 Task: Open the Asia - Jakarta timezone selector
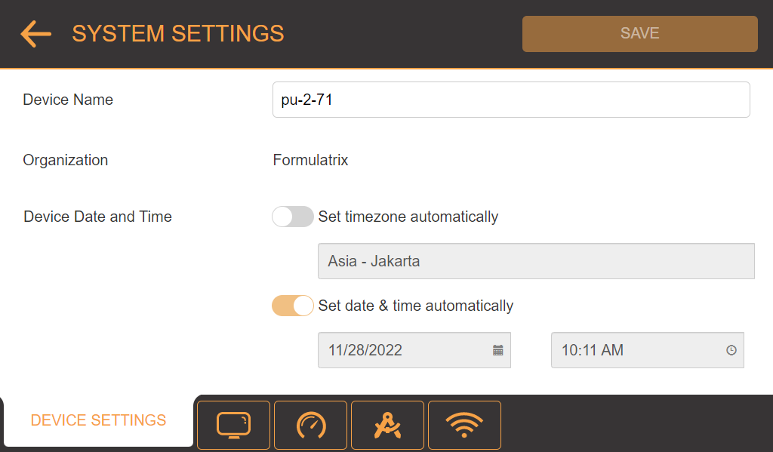point(536,260)
